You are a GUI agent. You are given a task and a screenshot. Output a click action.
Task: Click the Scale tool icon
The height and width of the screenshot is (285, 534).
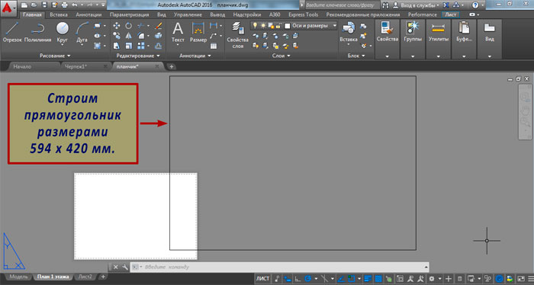click(x=128, y=46)
